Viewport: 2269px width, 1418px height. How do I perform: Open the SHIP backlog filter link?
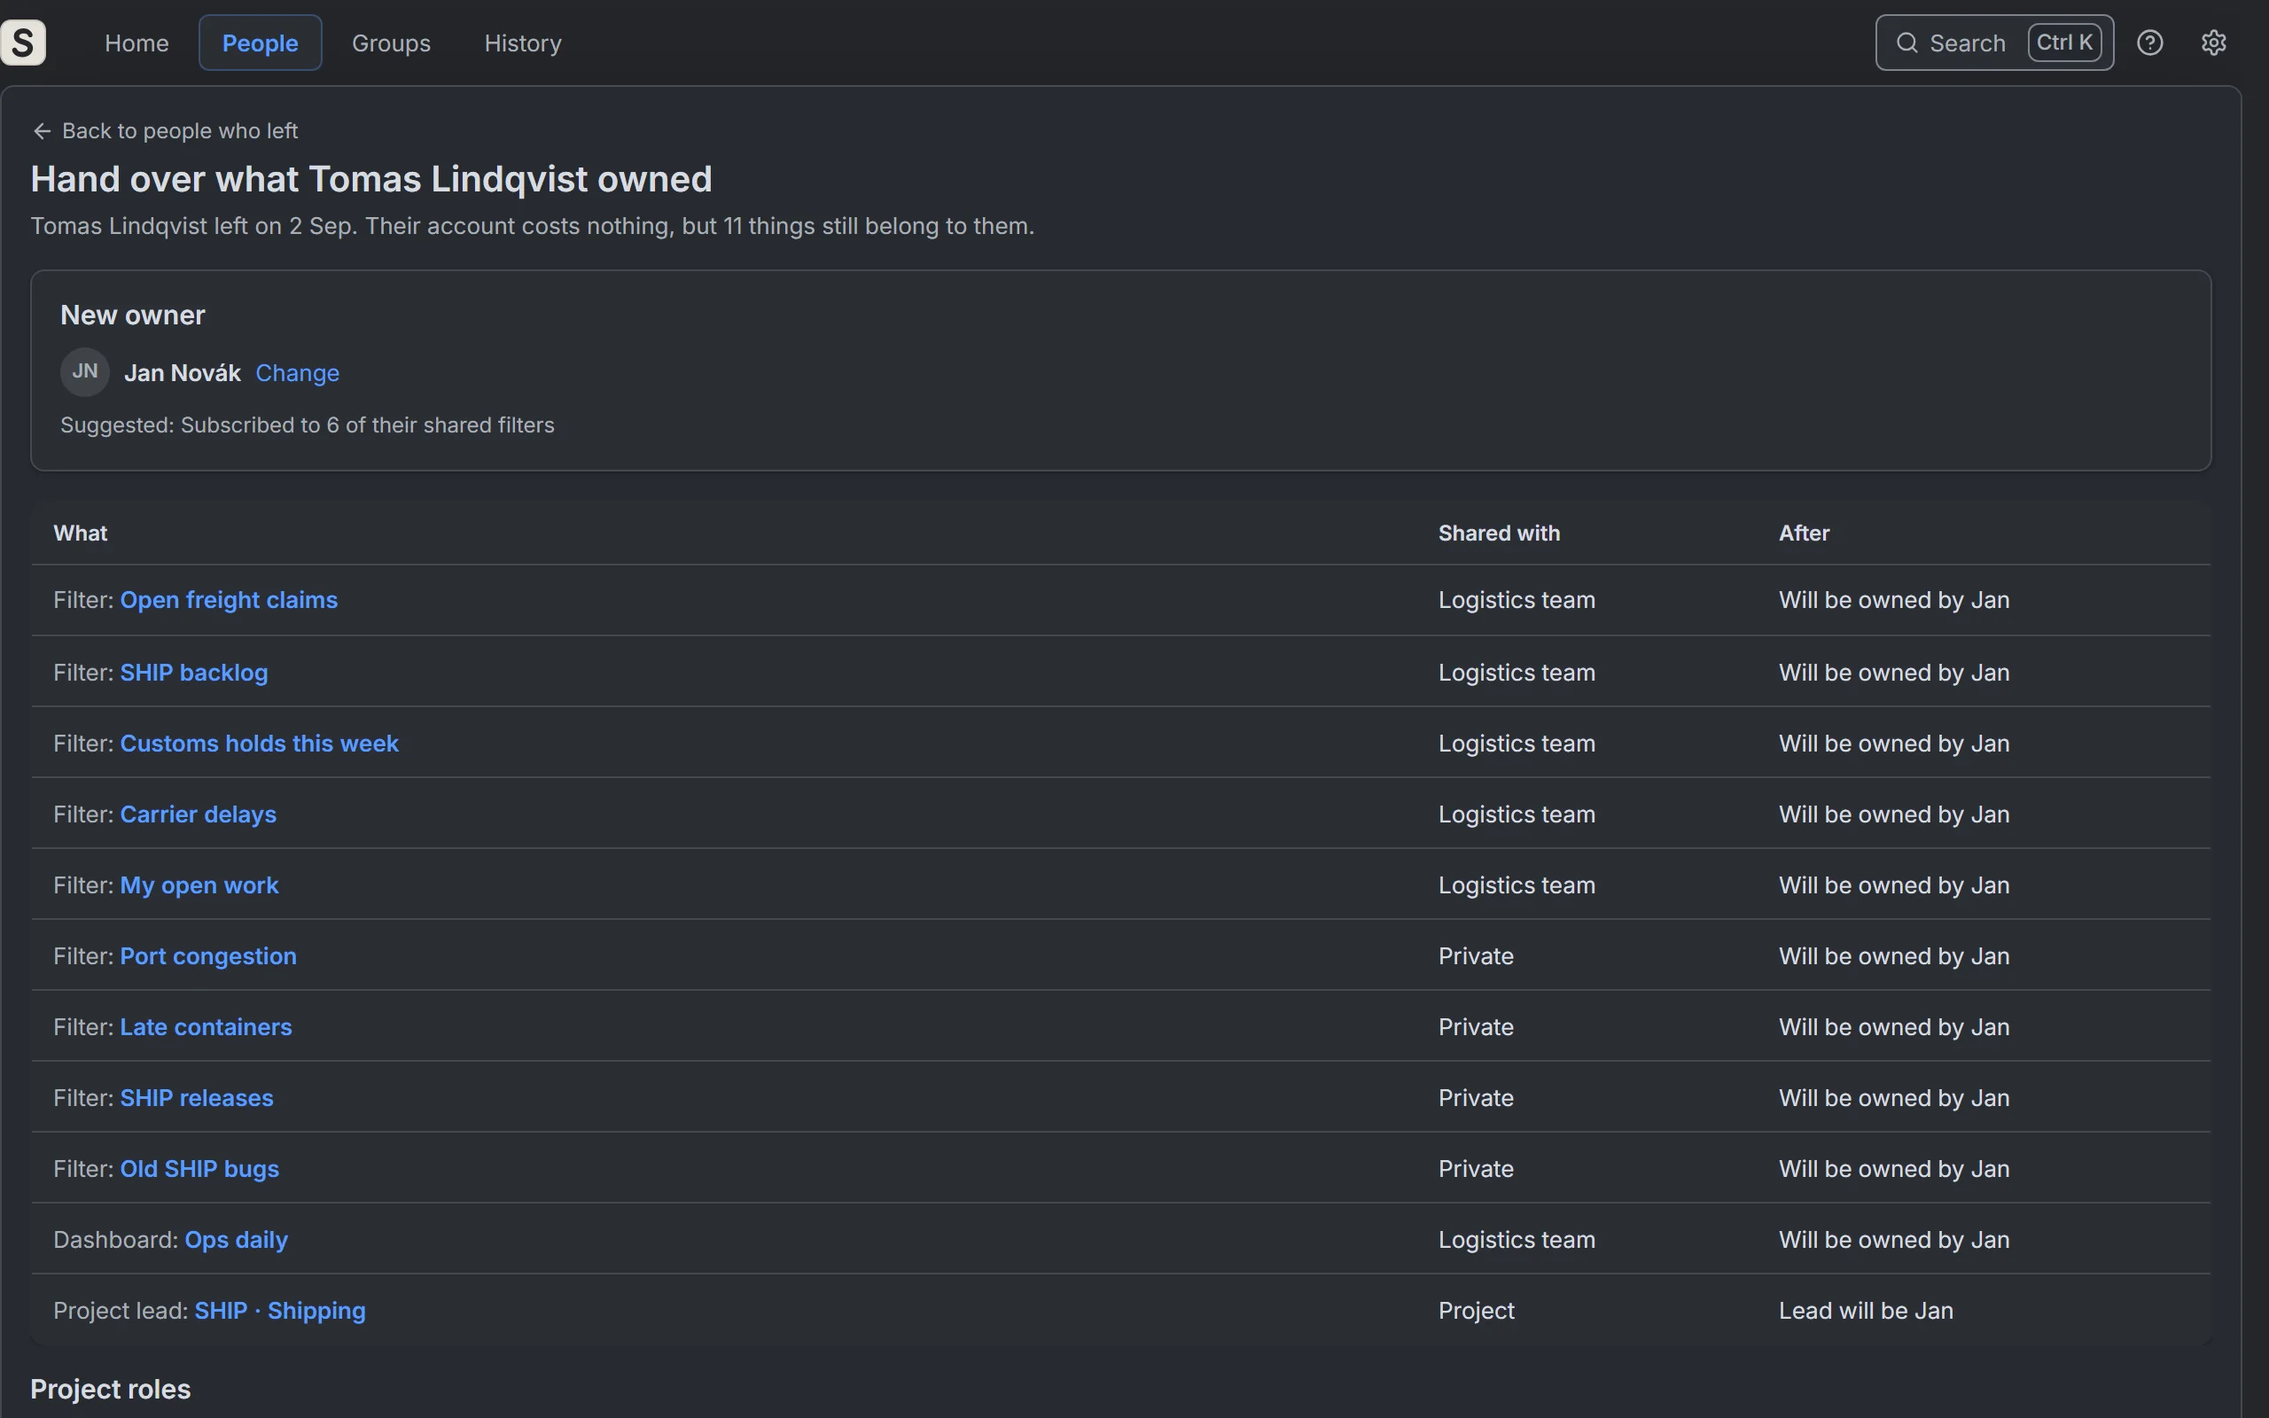194,673
